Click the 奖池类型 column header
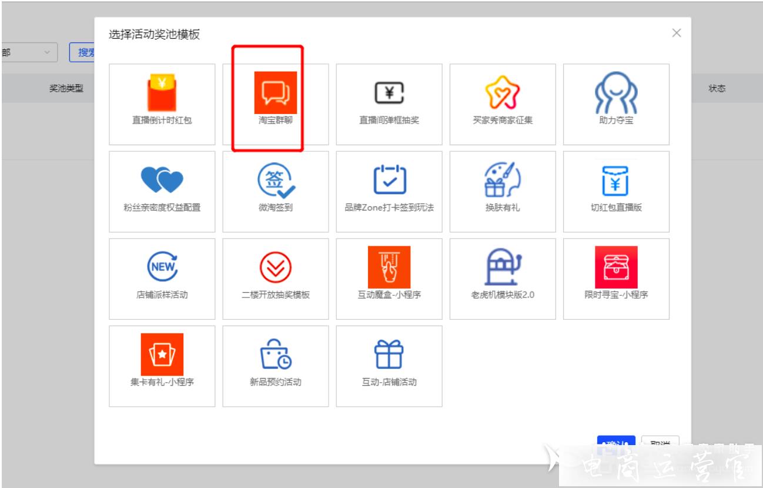The width and height of the screenshot is (763, 488). point(66,89)
